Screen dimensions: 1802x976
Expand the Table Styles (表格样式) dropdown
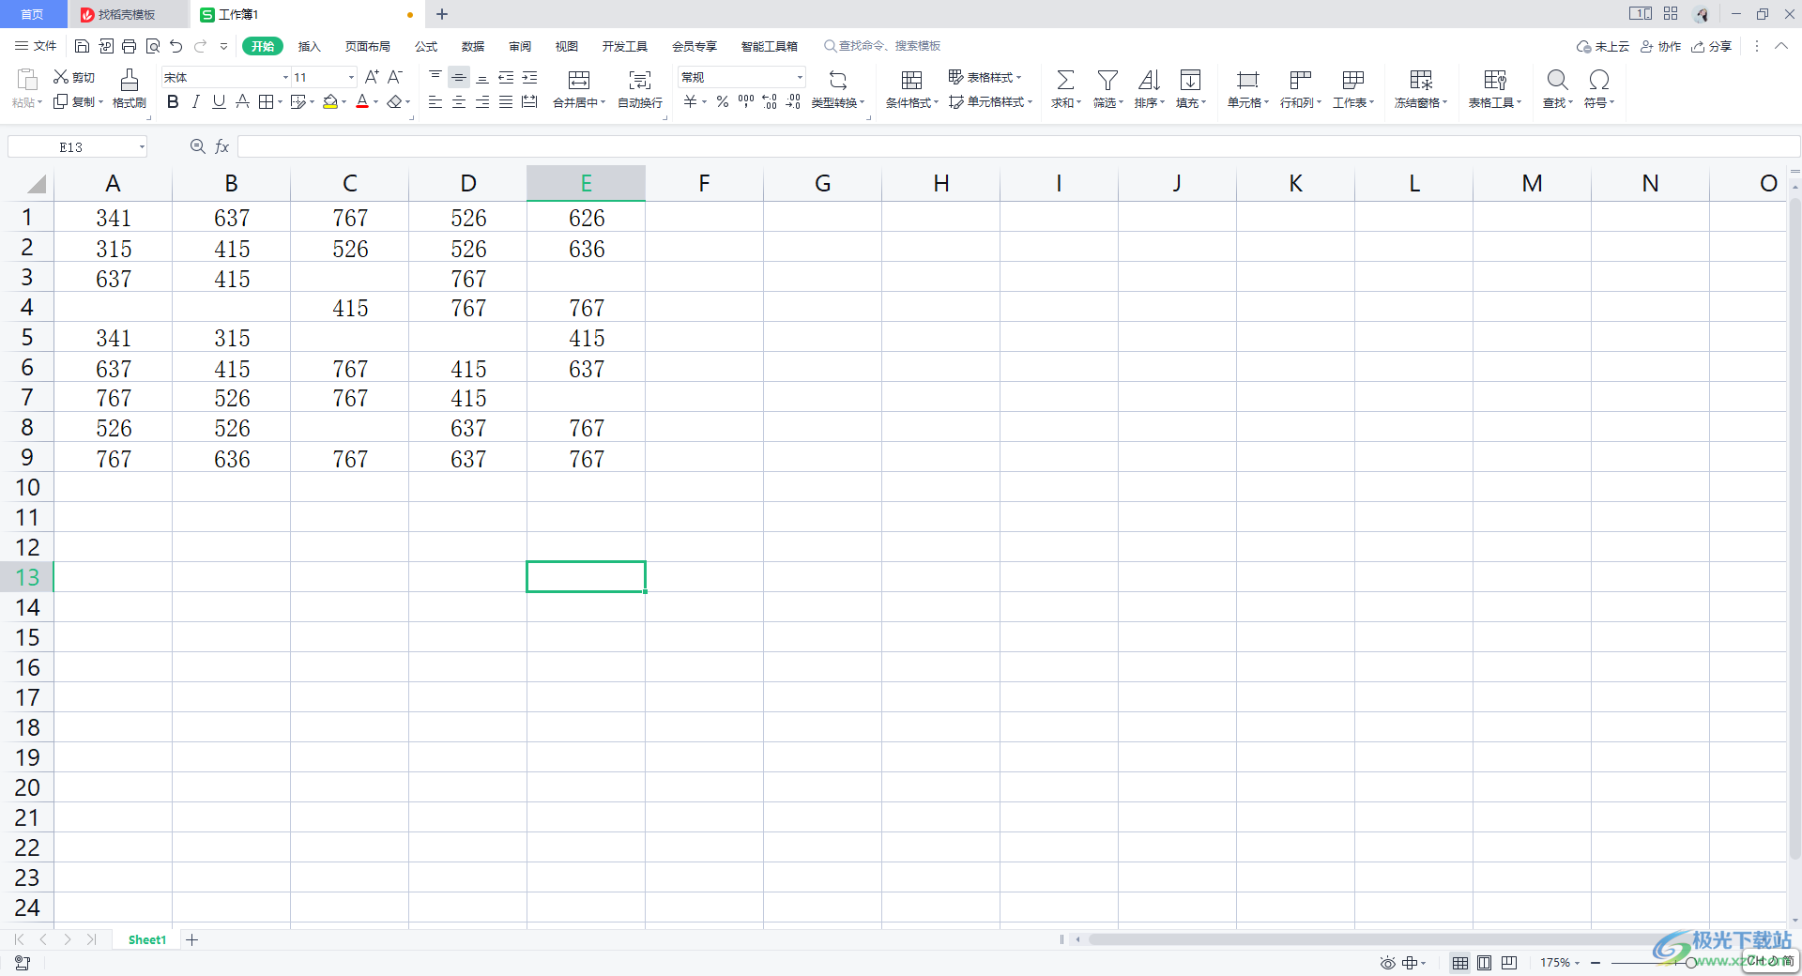[1018, 77]
